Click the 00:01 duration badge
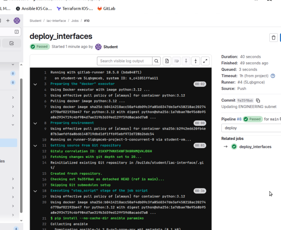The height and width of the screenshot is (230, 281). 200,145
